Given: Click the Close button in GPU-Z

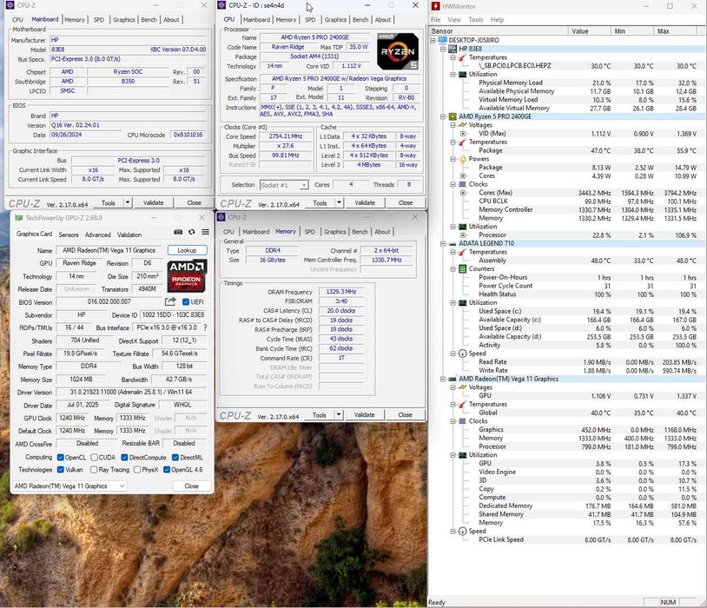Looking at the screenshot, I should coord(192,486).
